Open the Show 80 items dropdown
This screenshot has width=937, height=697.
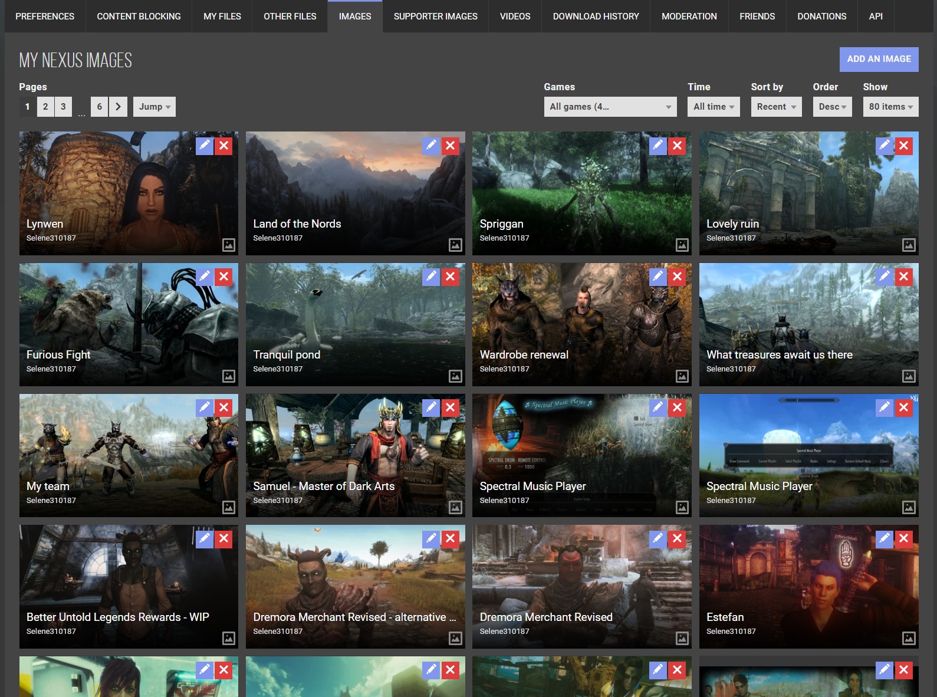click(890, 107)
